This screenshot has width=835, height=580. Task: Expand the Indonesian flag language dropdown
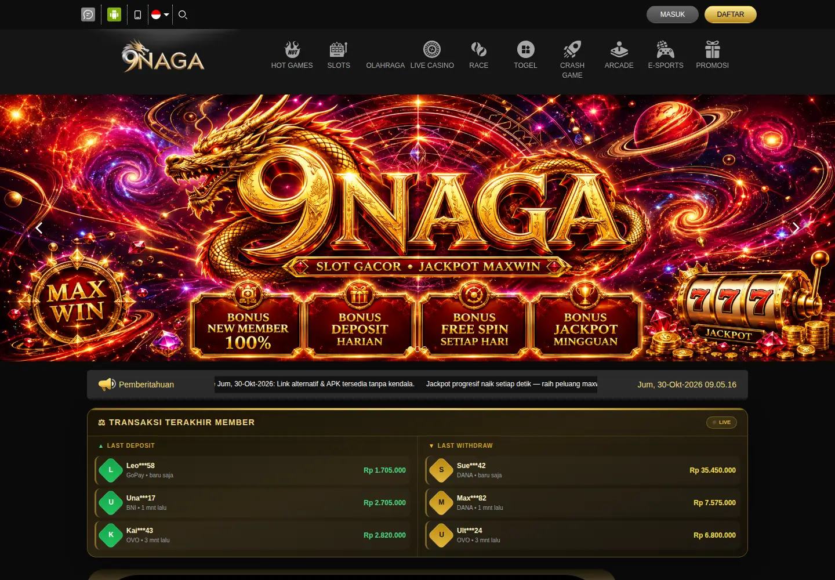(159, 14)
